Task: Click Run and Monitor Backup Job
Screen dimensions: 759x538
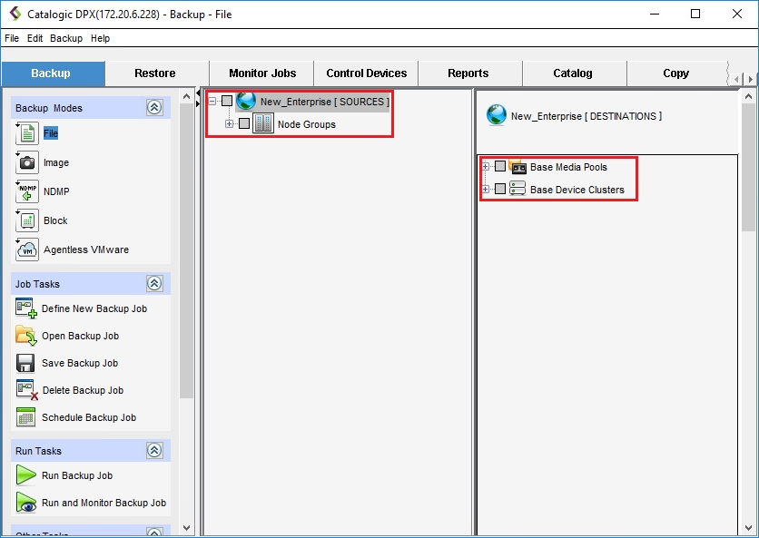Action: pyautogui.click(x=103, y=503)
